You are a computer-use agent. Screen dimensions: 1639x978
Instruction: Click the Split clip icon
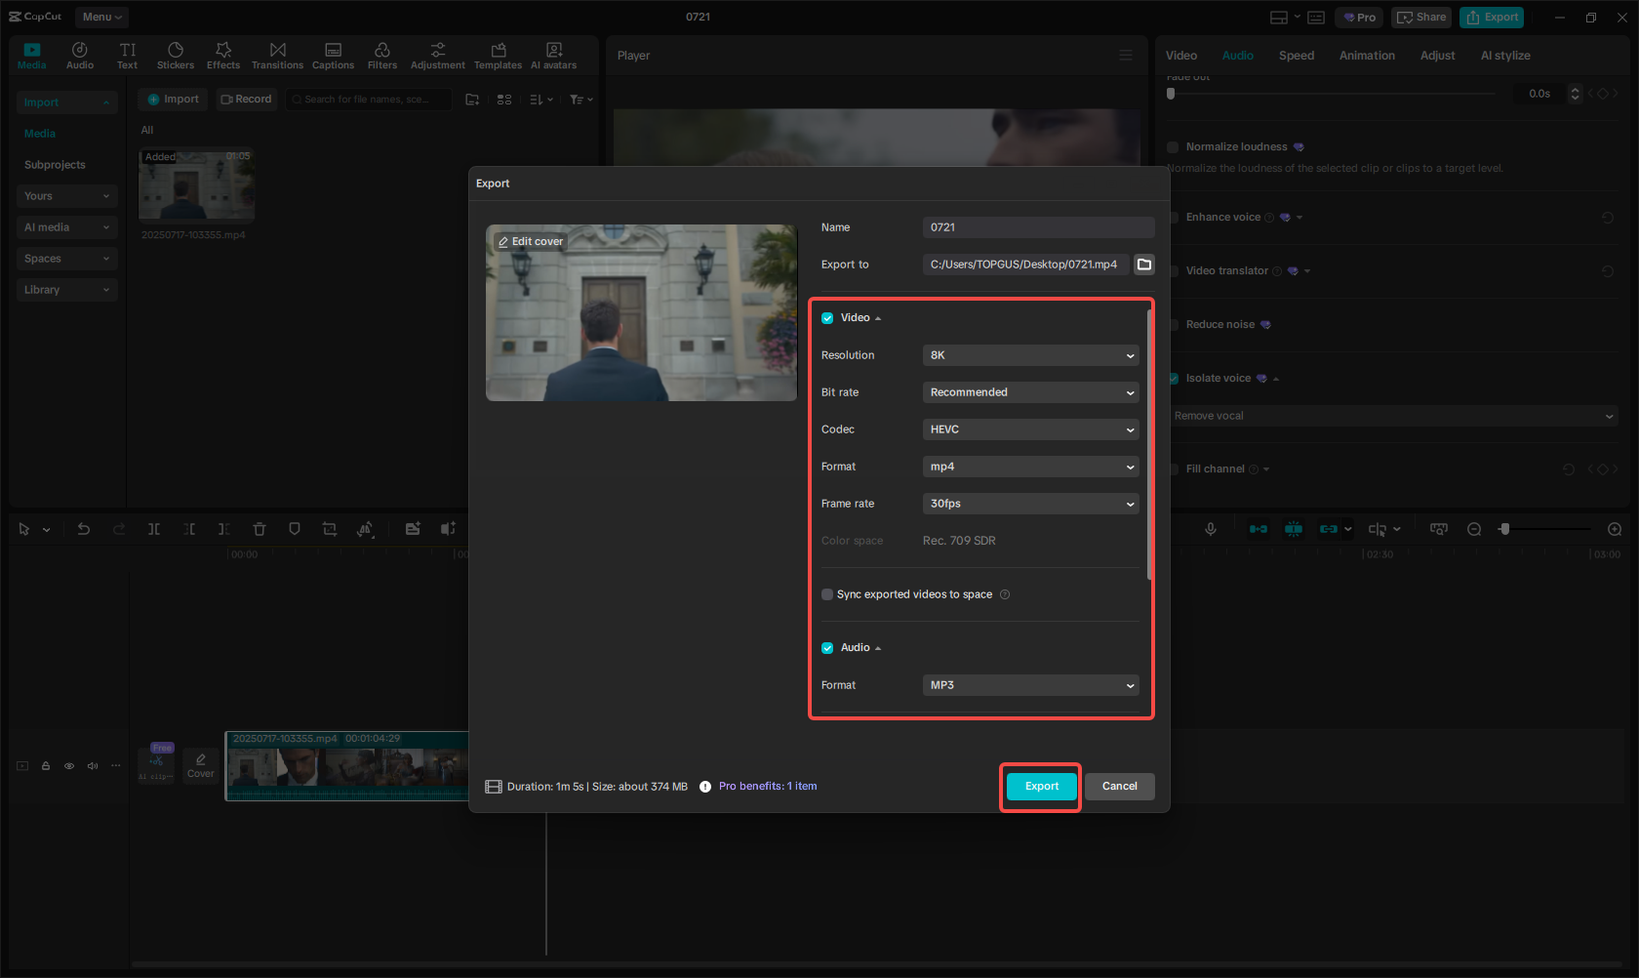click(x=154, y=528)
